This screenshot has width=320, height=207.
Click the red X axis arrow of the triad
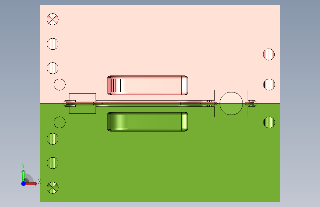pyautogui.click(x=31, y=183)
